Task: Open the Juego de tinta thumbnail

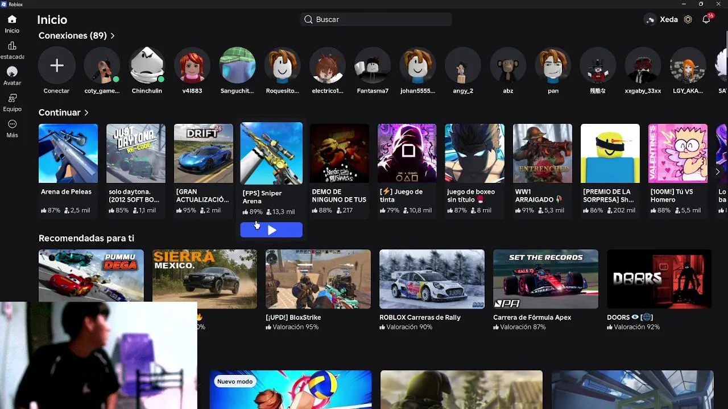Action: tap(407, 153)
